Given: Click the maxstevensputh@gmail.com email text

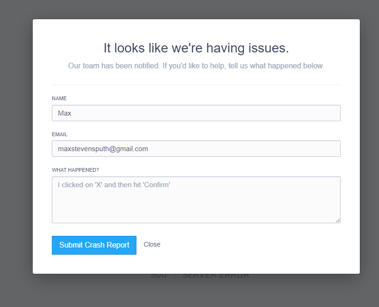Looking at the screenshot, I should click(x=103, y=149).
